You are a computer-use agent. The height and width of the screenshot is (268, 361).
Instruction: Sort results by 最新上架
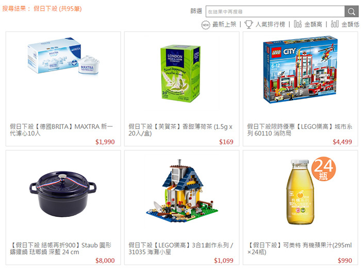pos(224,24)
